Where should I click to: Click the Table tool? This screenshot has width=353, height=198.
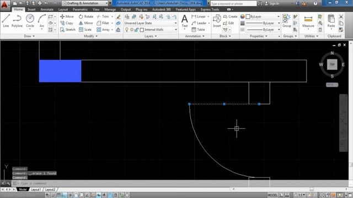[198, 30]
